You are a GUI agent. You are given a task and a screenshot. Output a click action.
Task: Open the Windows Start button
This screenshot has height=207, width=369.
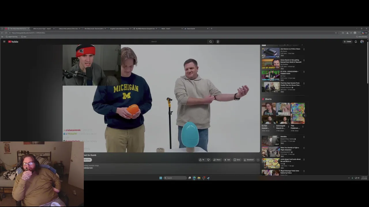tap(161, 178)
